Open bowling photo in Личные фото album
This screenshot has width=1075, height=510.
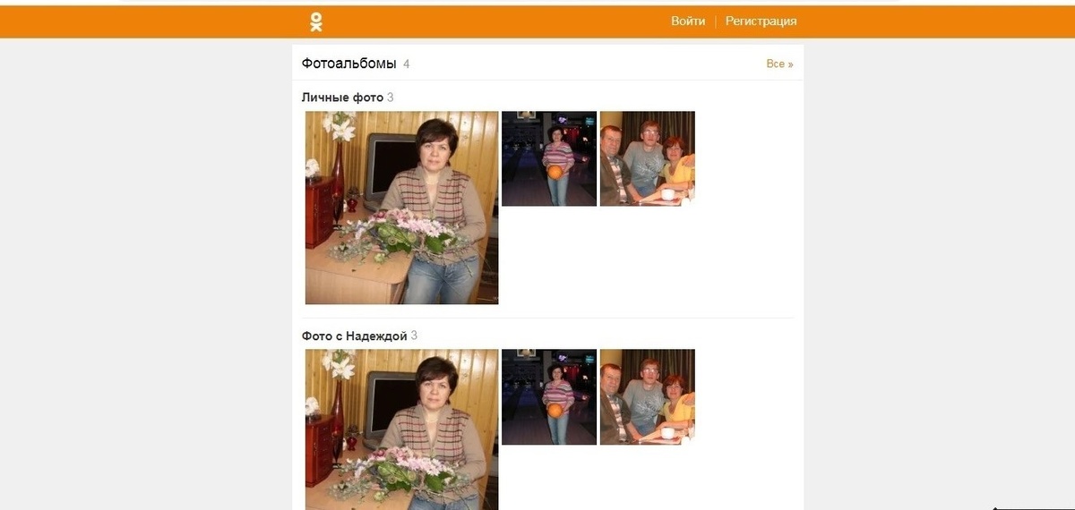click(549, 158)
